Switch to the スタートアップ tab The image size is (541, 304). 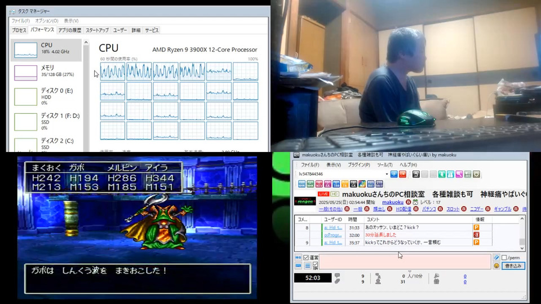click(x=97, y=30)
